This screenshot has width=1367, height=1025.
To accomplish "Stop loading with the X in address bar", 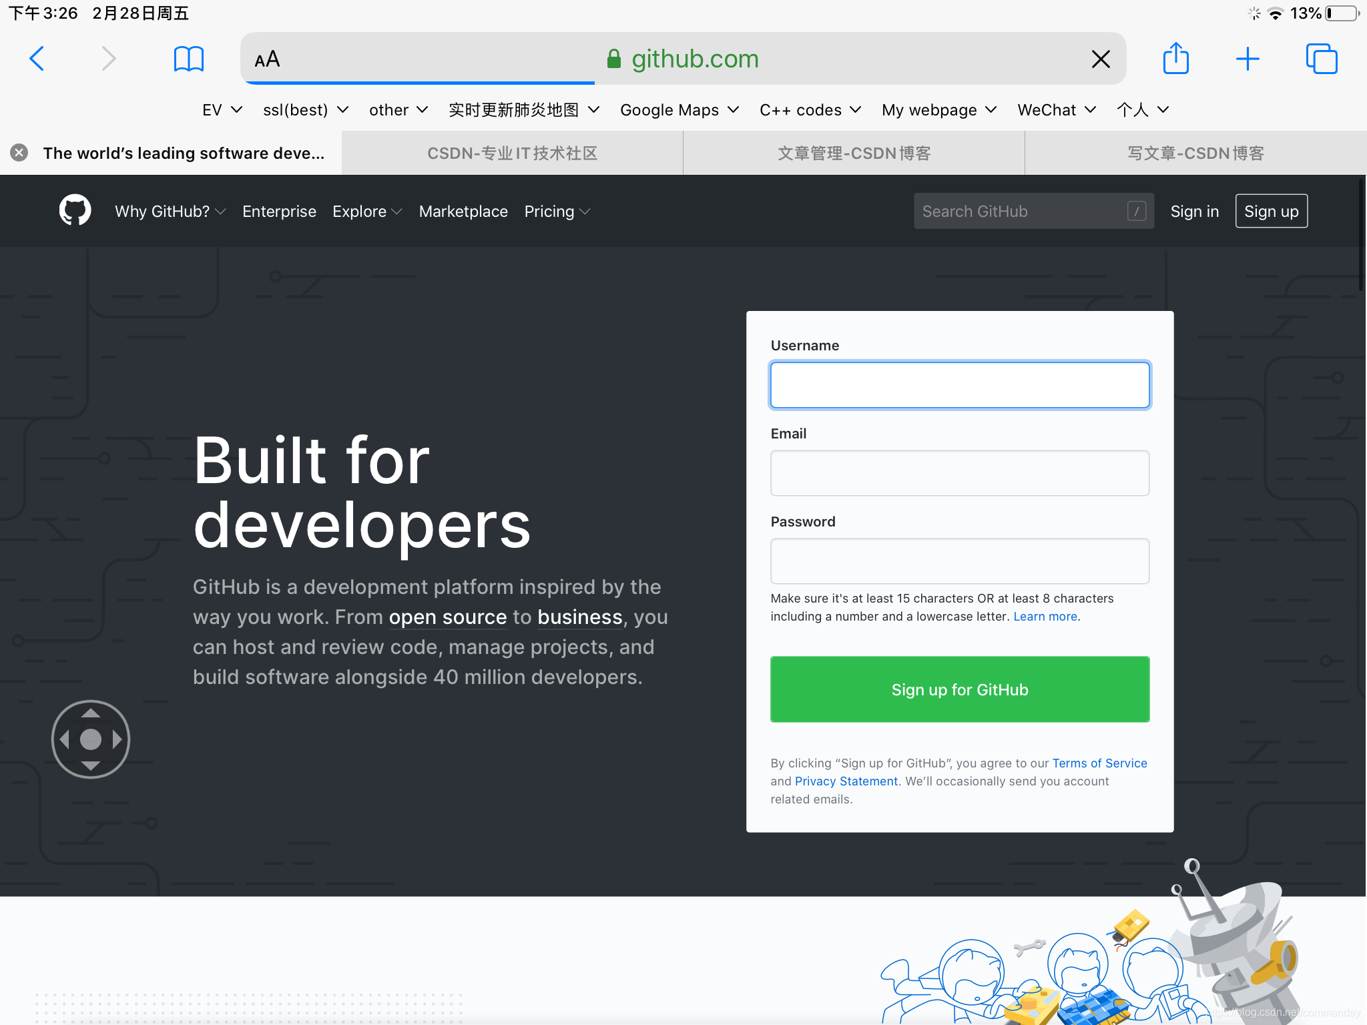I will [1101, 59].
